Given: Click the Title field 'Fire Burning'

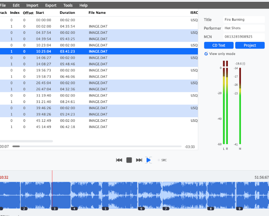Looking at the screenshot, I should coord(244,20).
